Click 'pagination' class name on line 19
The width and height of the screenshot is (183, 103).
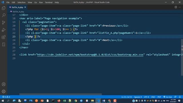tap(47, 22)
